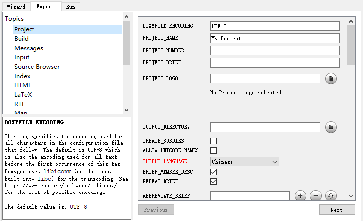The height and width of the screenshot is (221, 363).
Task: Choose the Source Browser topic
Action: [37, 67]
